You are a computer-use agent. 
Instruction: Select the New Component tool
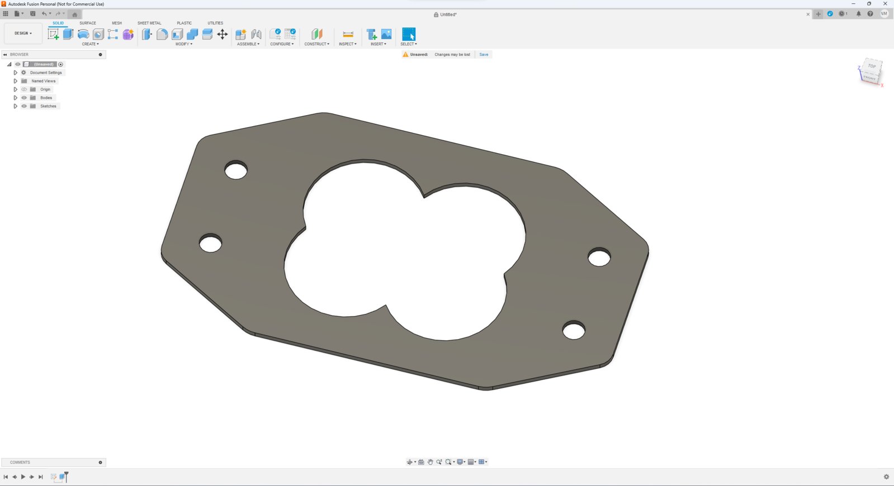coord(241,34)
